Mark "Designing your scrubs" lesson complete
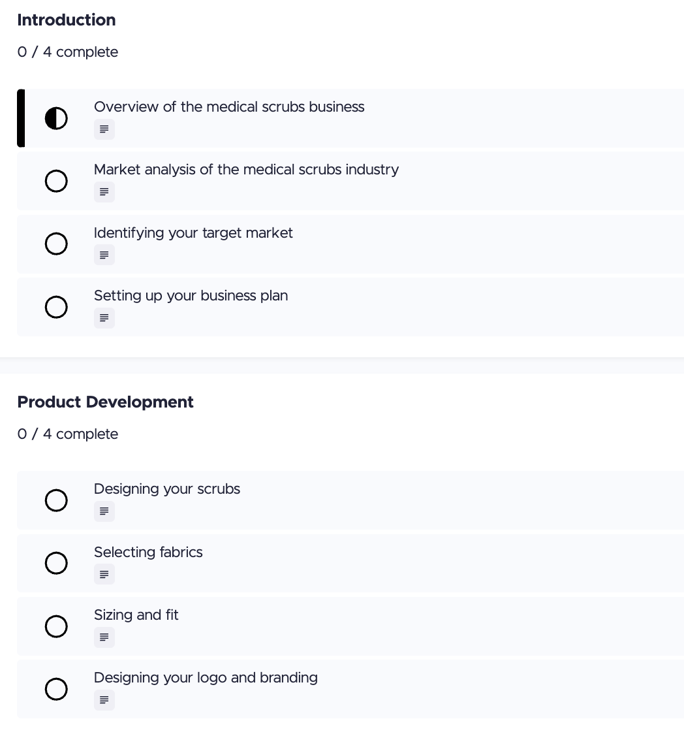This screenshot has width=684, height=738. (x=56, y=500)
